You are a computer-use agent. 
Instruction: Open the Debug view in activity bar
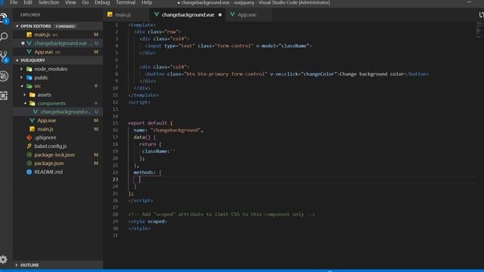click(4, 76)
